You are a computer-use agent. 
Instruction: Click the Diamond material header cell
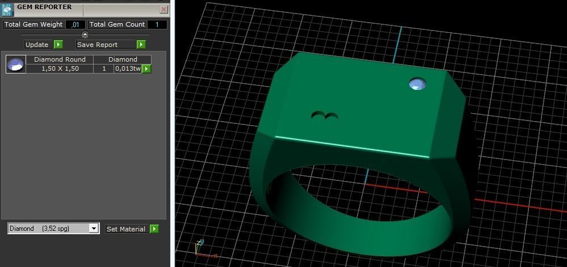click(x=123, y=59)
